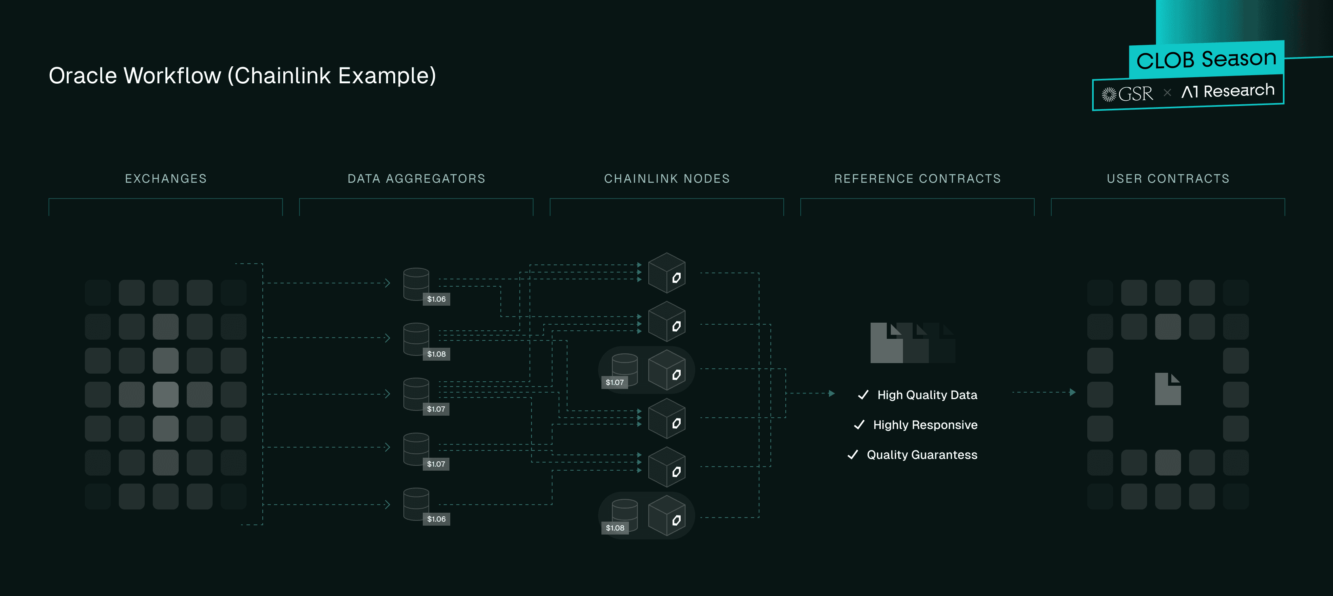The image size is (1333, 596).
Task: Select the EXCHANGES column header
Action: pos(166,179)
